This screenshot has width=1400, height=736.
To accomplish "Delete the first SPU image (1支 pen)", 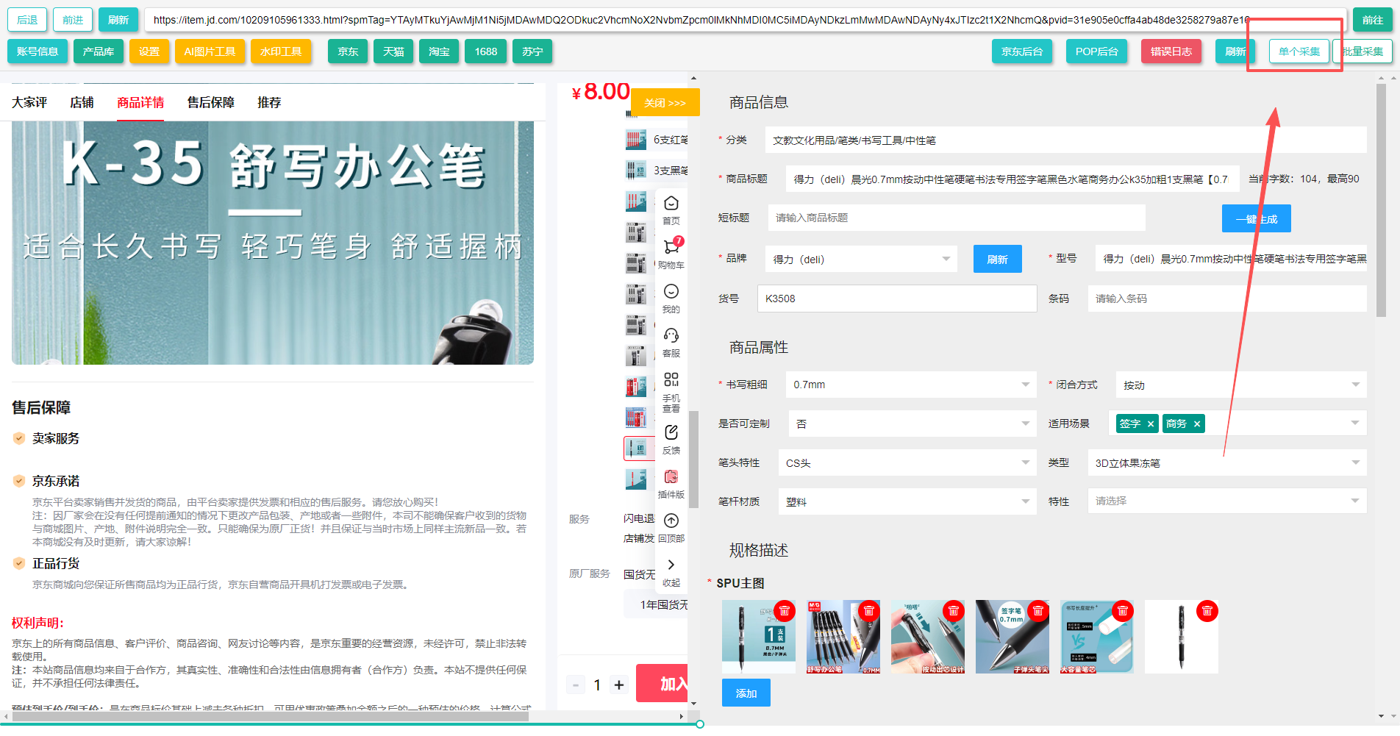I will pyautogui.click(x=785, y=611).
